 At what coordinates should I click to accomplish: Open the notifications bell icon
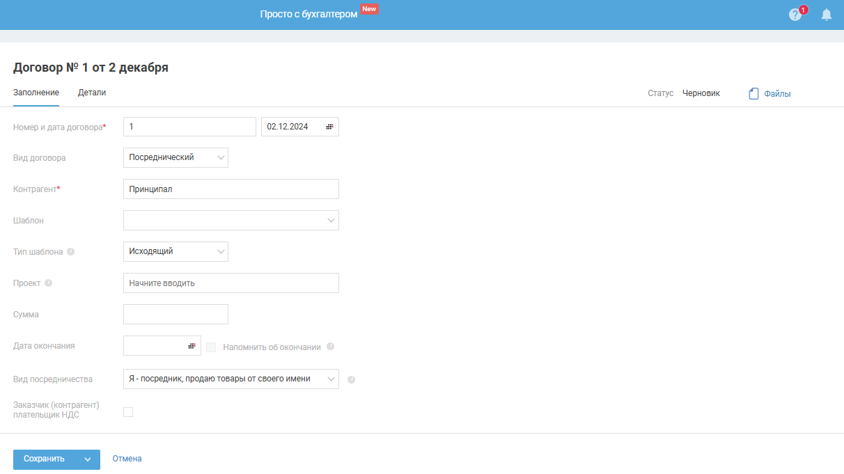[827, 15]
